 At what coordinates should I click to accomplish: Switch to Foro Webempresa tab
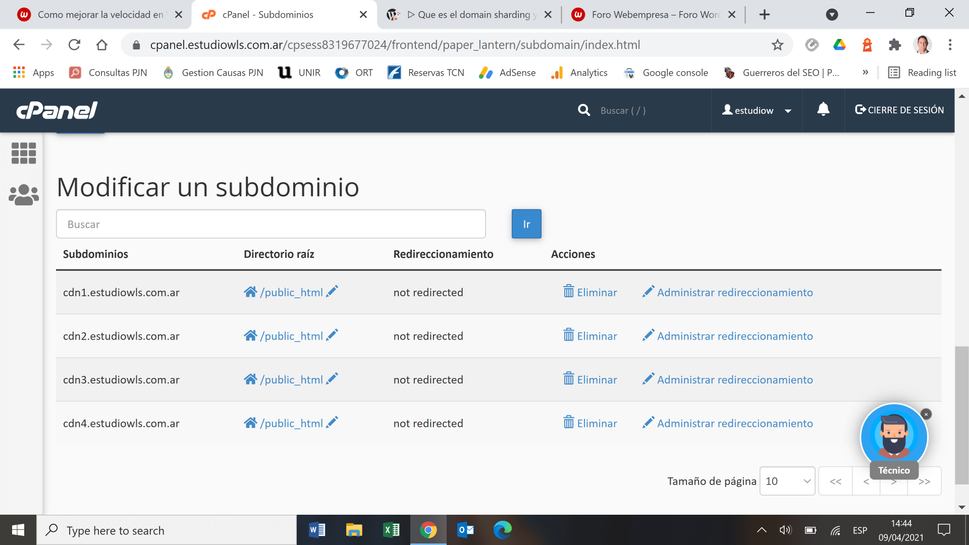tap(654, 15)
